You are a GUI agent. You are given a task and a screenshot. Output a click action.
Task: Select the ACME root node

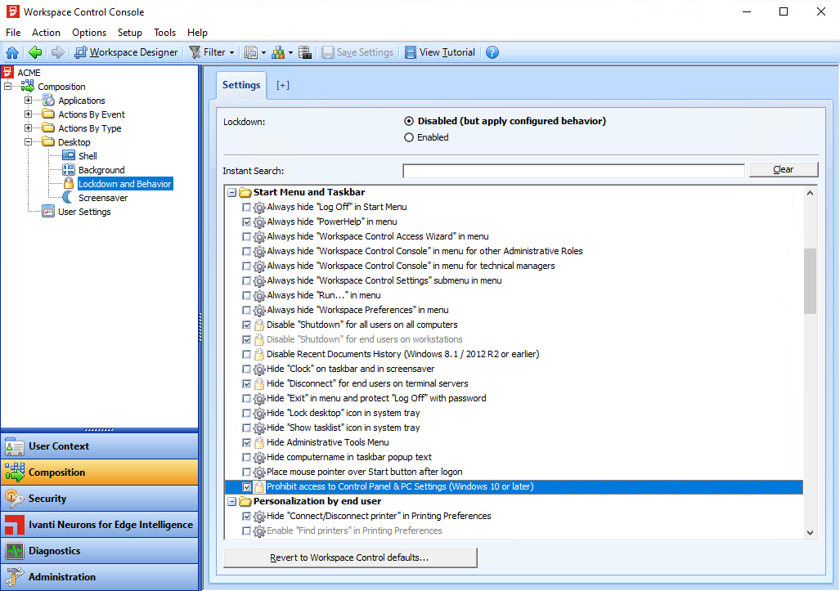click(x=29, y=72)
